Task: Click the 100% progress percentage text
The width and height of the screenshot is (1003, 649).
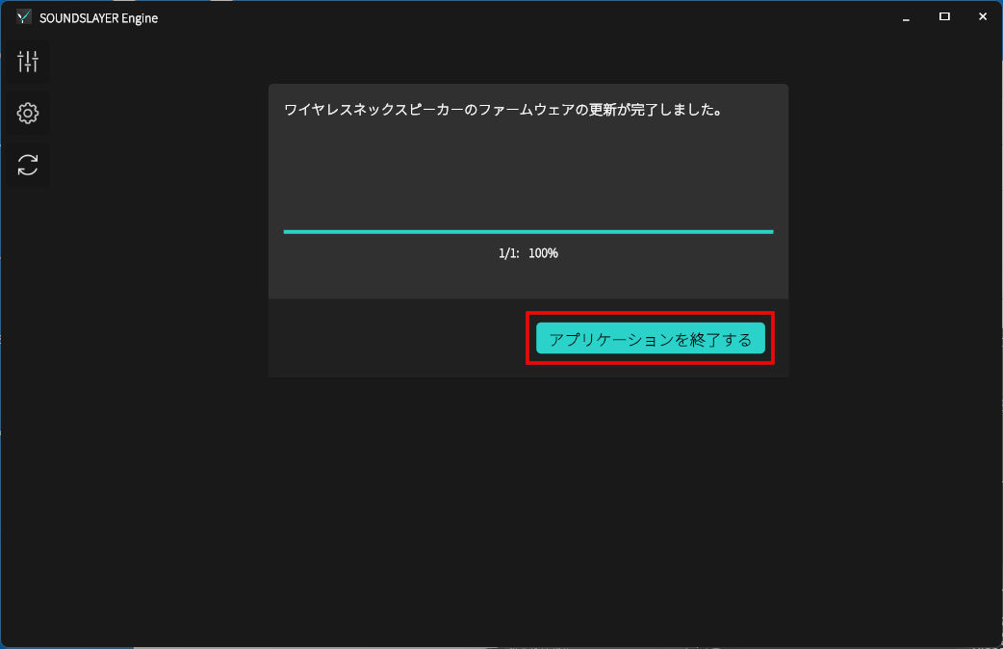Action: 543,253
